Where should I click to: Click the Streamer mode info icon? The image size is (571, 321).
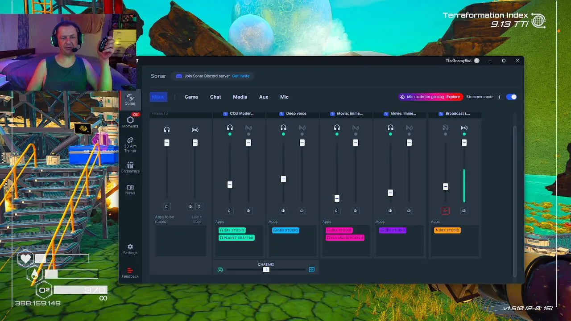pos(500,97)
